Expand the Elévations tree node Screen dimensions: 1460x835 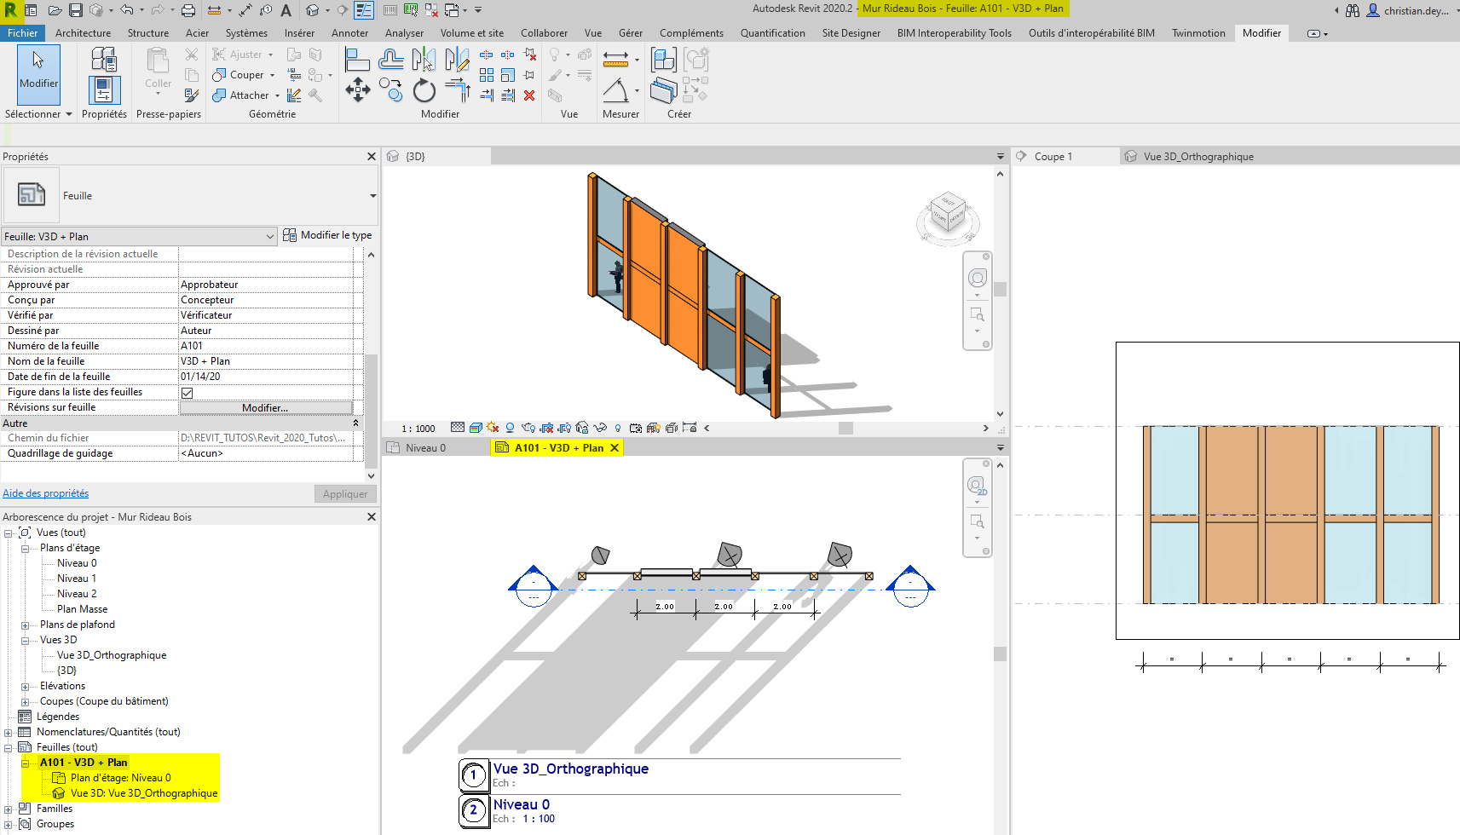click(25, 687)
